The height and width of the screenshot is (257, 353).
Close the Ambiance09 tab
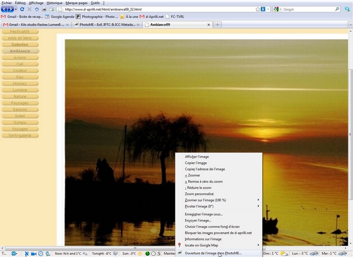tap(208, 25)
